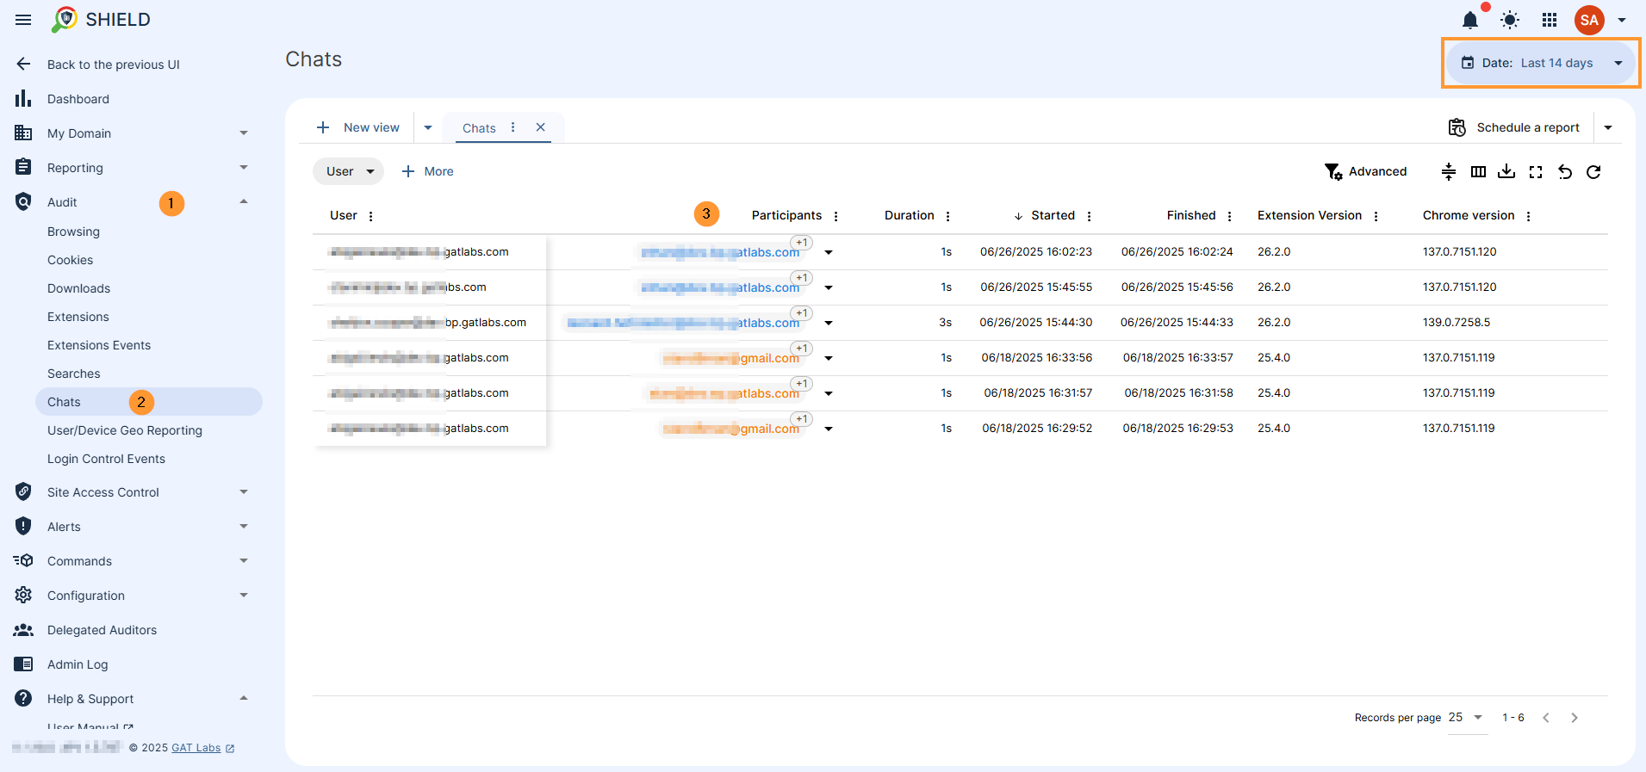Open the Chats tab options menu
This screenshot has width=1646, height=772.
(x=513, y=127)
